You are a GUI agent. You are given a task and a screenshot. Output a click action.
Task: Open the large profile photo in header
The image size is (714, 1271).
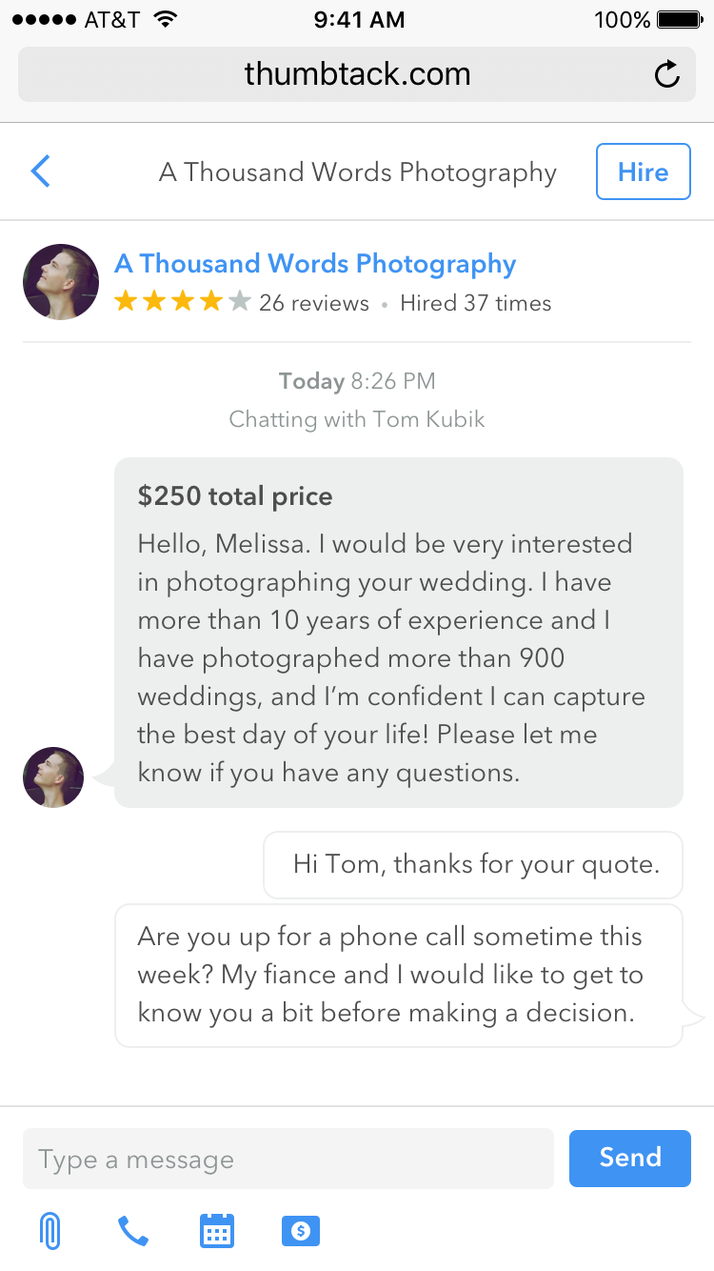(61, 281)
